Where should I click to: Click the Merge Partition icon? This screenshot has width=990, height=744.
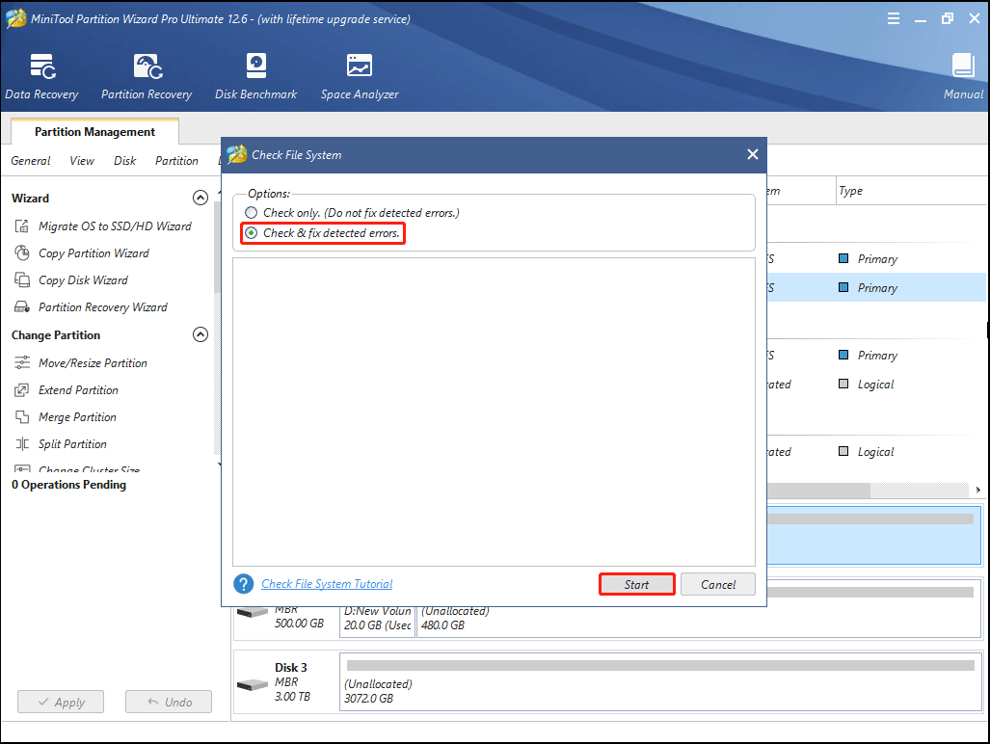coord(22,417)
